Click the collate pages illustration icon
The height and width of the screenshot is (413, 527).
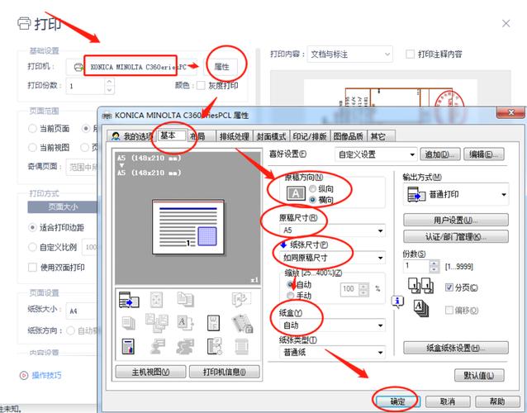[420, 286]
